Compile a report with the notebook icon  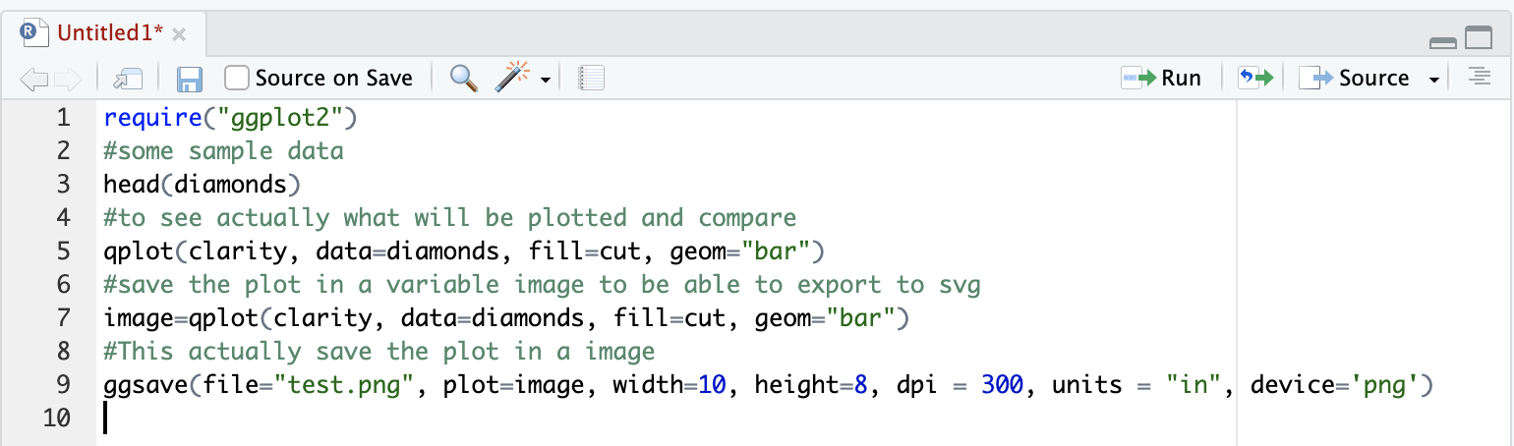(591, 78)
